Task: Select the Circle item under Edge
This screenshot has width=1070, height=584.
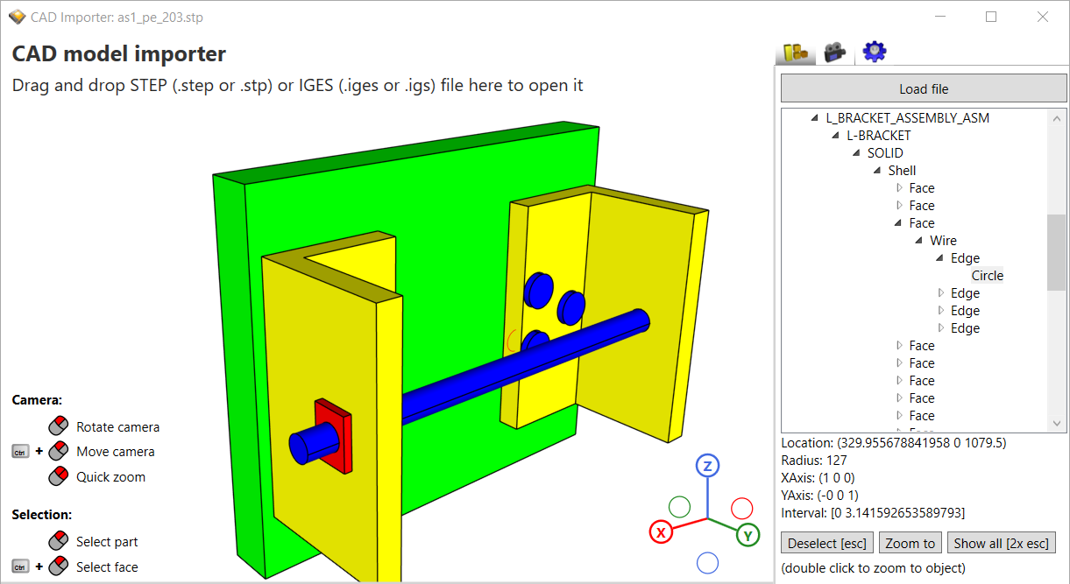Action: coord(987,275)
